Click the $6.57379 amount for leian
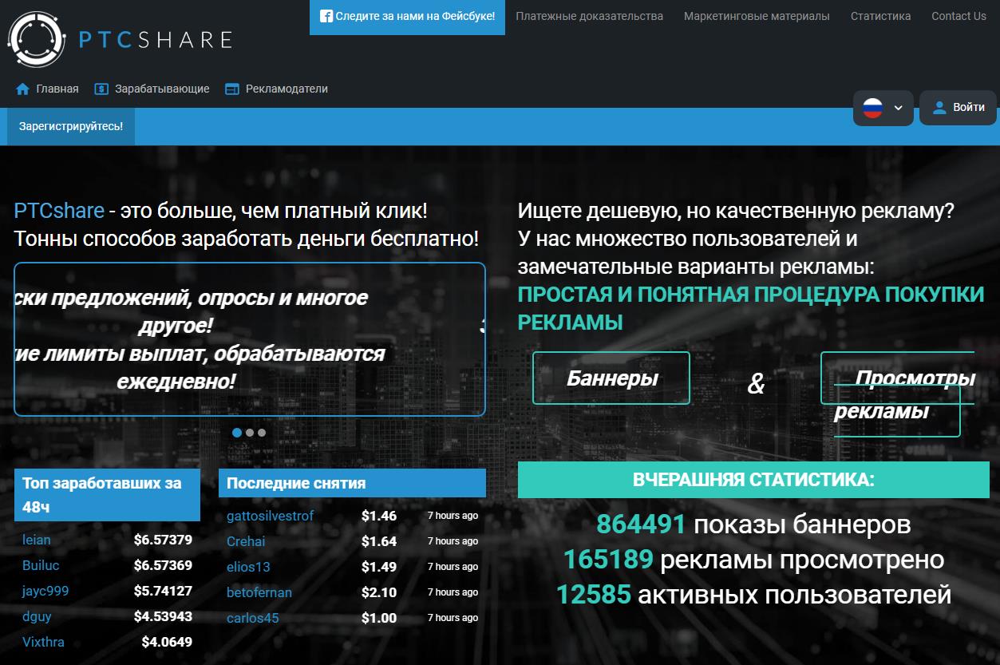This screenshot has width=1000, height=665. coord(163,540)
